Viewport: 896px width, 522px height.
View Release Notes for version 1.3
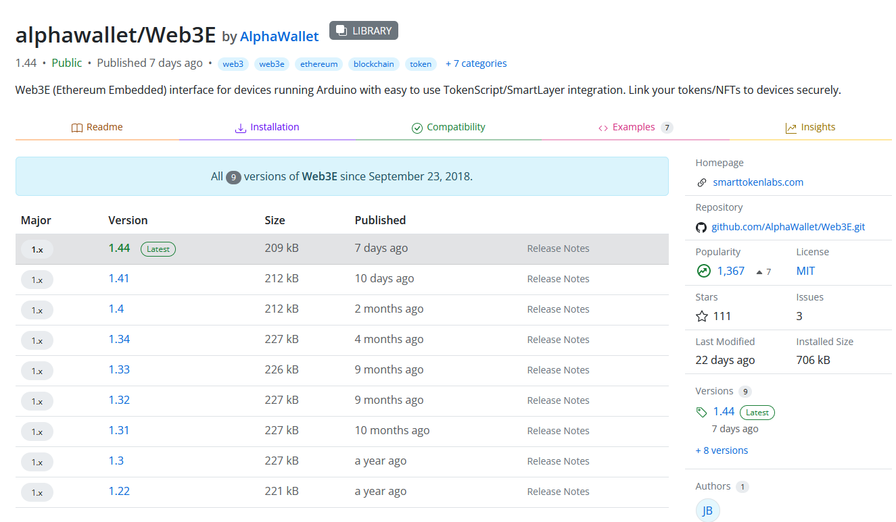point(559,461)
